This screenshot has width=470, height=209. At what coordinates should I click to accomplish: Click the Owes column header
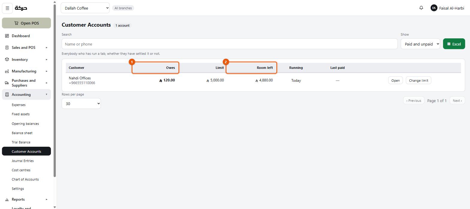pyautogui.click(x=171, y=68)
